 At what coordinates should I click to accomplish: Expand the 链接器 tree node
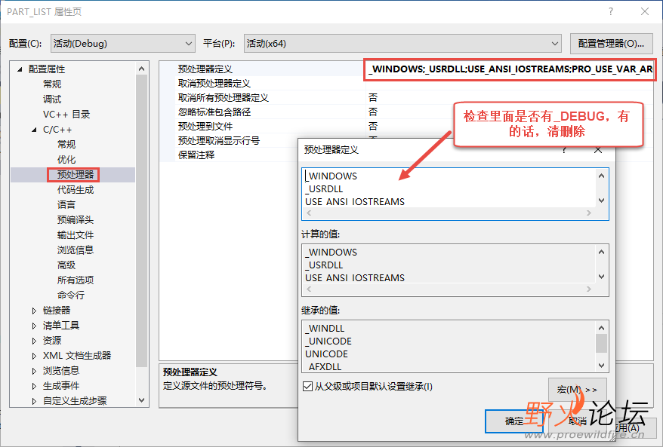(34, 311)
